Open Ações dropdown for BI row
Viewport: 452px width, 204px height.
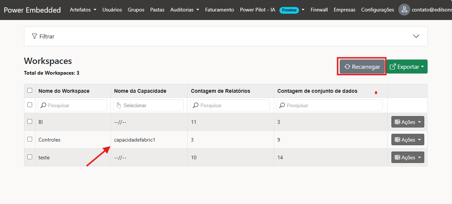[408, 122]
